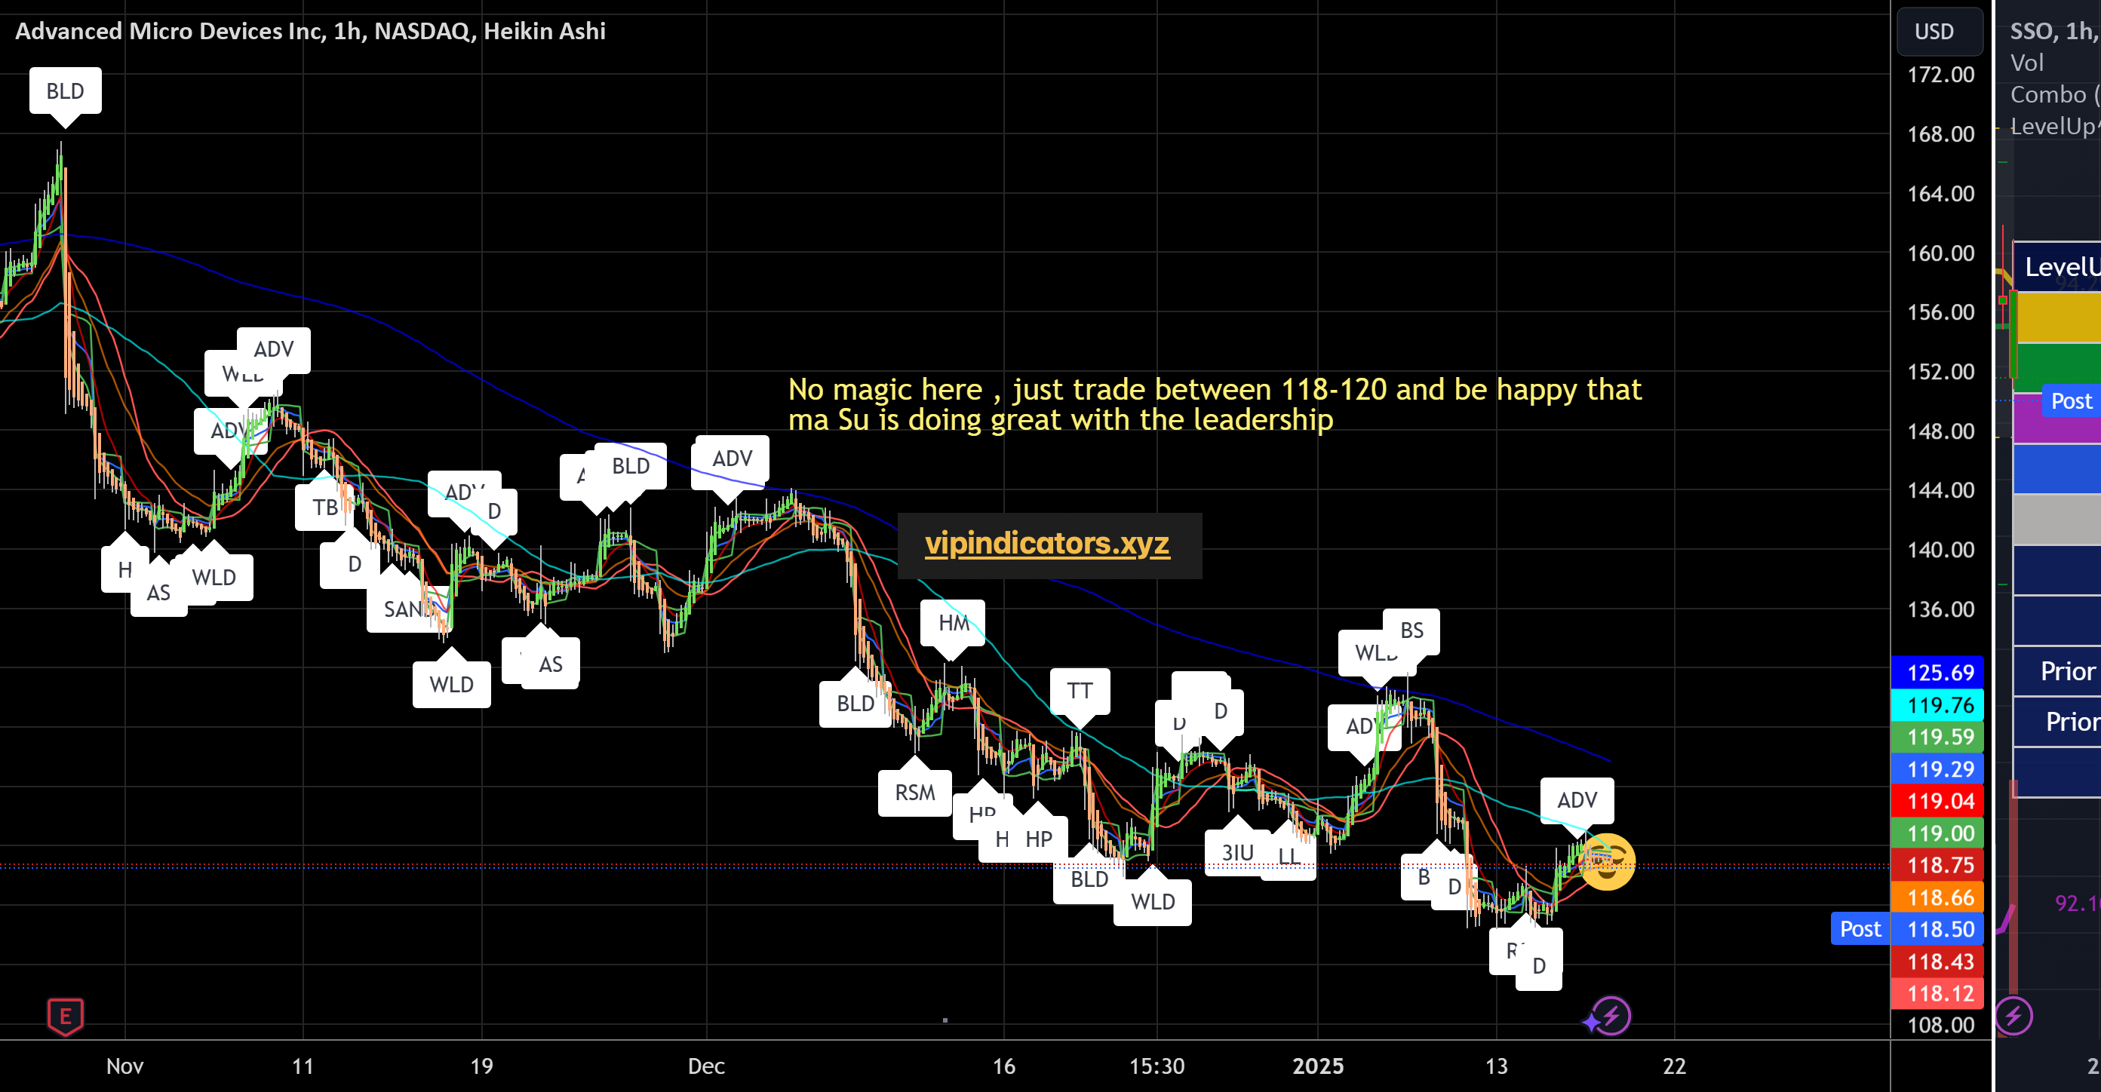The height and width of the screenshot is (1092, 2101).
Task: Click the lightning icon in SSO chart
Action: 2013,1016
